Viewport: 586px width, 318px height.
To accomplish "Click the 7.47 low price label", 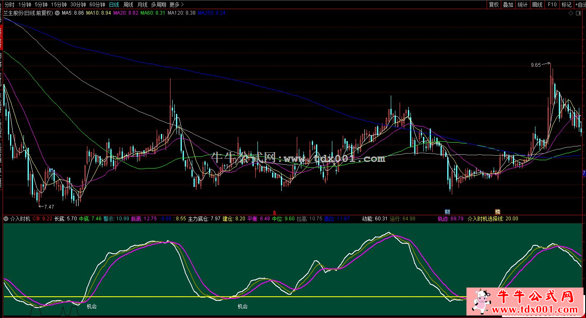I will (49, 207).
